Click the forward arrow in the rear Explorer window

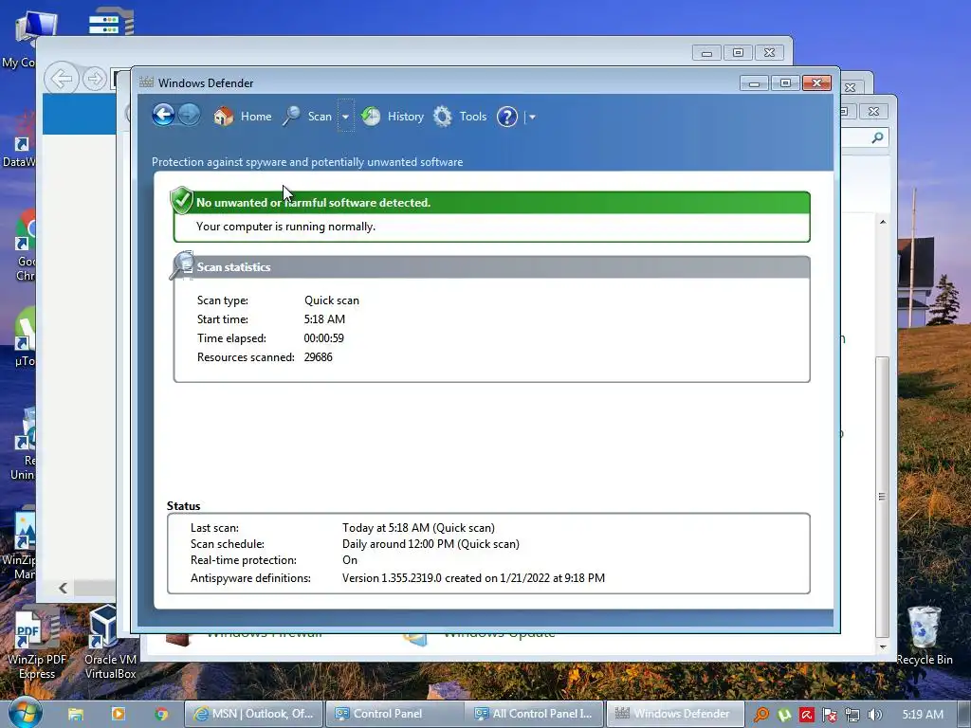(94, 79)
